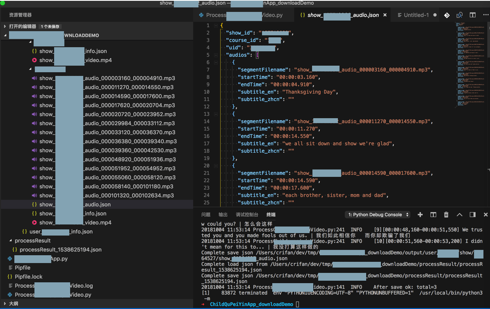Viewport: 490px width, 309px height.
Task: Expand the 打开的编辑器 section
Action: coord(5,26)
